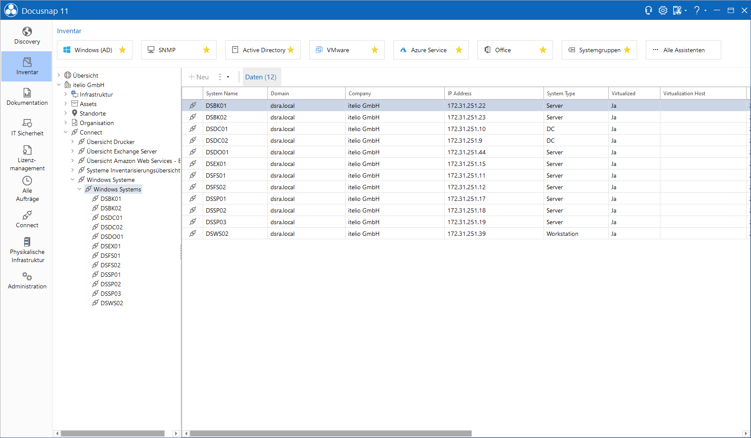
Task: Expand the Übersicht tree node
Action: point(59,75)
